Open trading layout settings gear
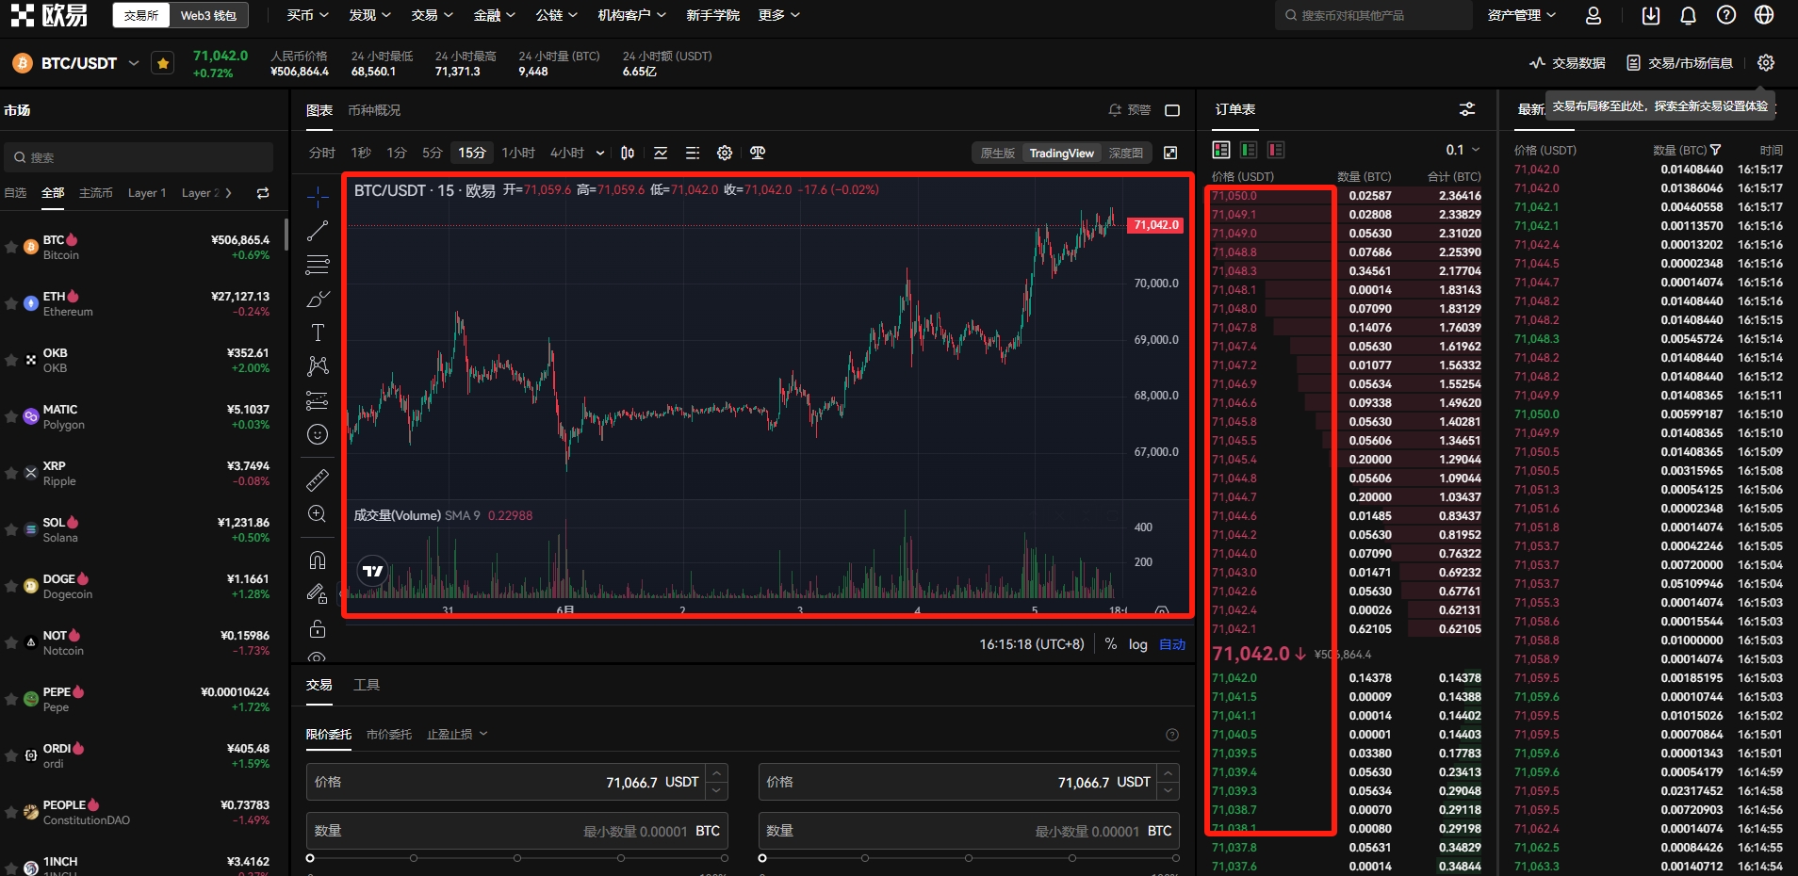This screenshot has height=876, width=1798. pos(1766,62)
